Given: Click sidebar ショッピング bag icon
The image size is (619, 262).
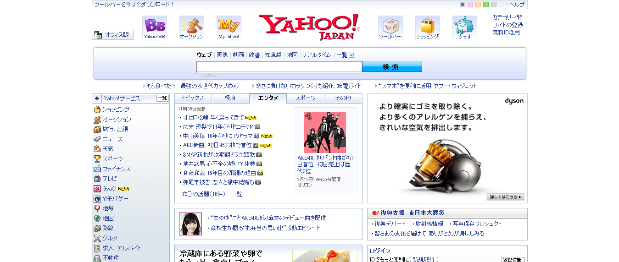Looking at the screenshot, I should [97, 109].
